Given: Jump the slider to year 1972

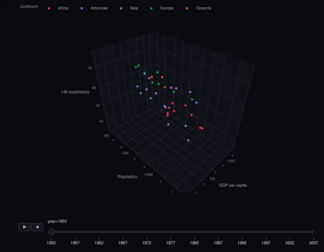Looking at the screenshot, I should pos(147,243).
